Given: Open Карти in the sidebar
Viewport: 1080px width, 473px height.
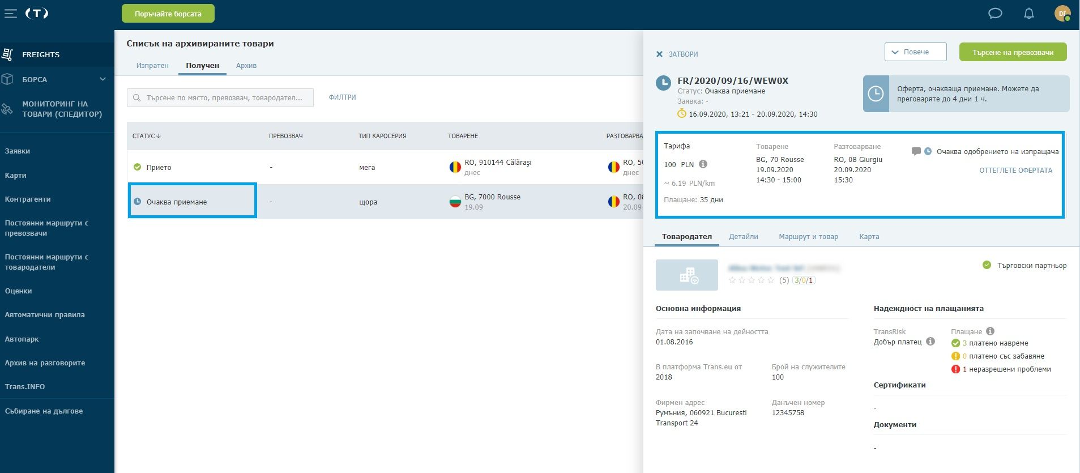Looking at the screenshot, I should pos(15,176).
